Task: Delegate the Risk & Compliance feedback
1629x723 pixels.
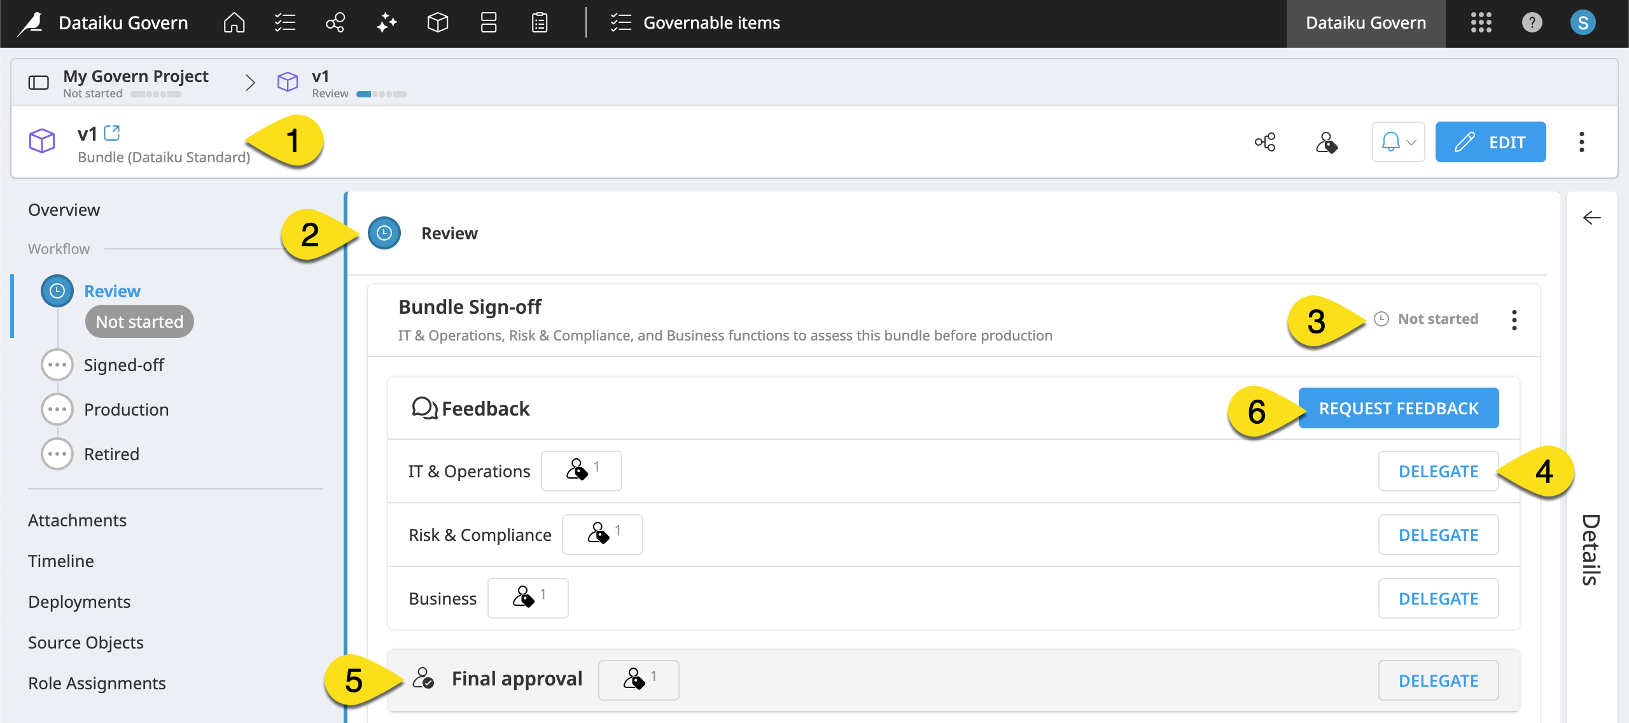Action: tap(1439, 535)
